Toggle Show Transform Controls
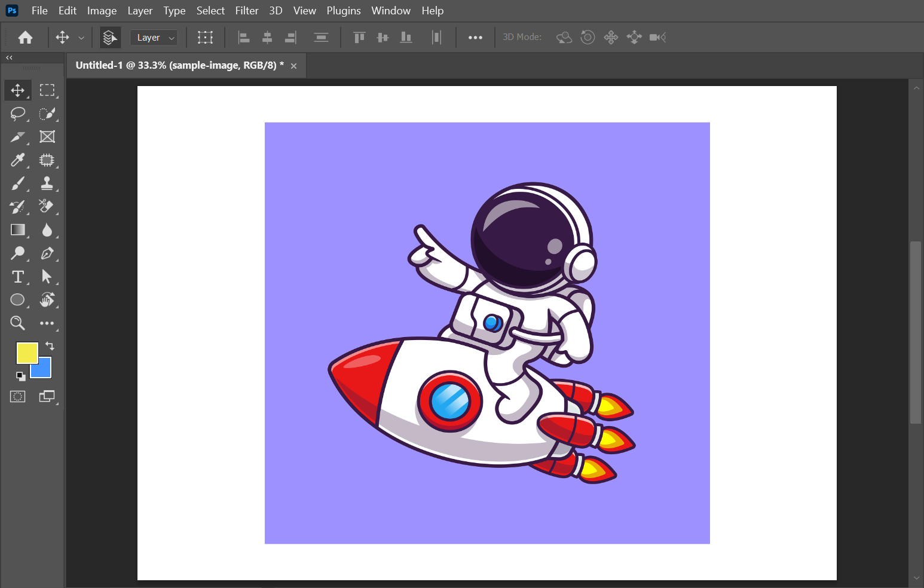 (205, 38)
